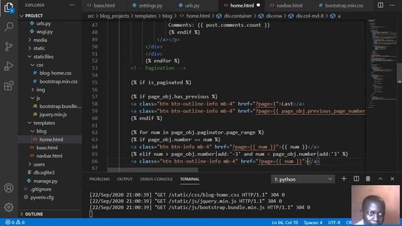This screenshot has height=226, width=402.
Task: Split the terminal panel
Action: point(356,179)
